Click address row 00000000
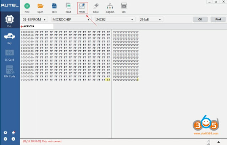Viewport: 227px width, 145px height. [27, 32]
